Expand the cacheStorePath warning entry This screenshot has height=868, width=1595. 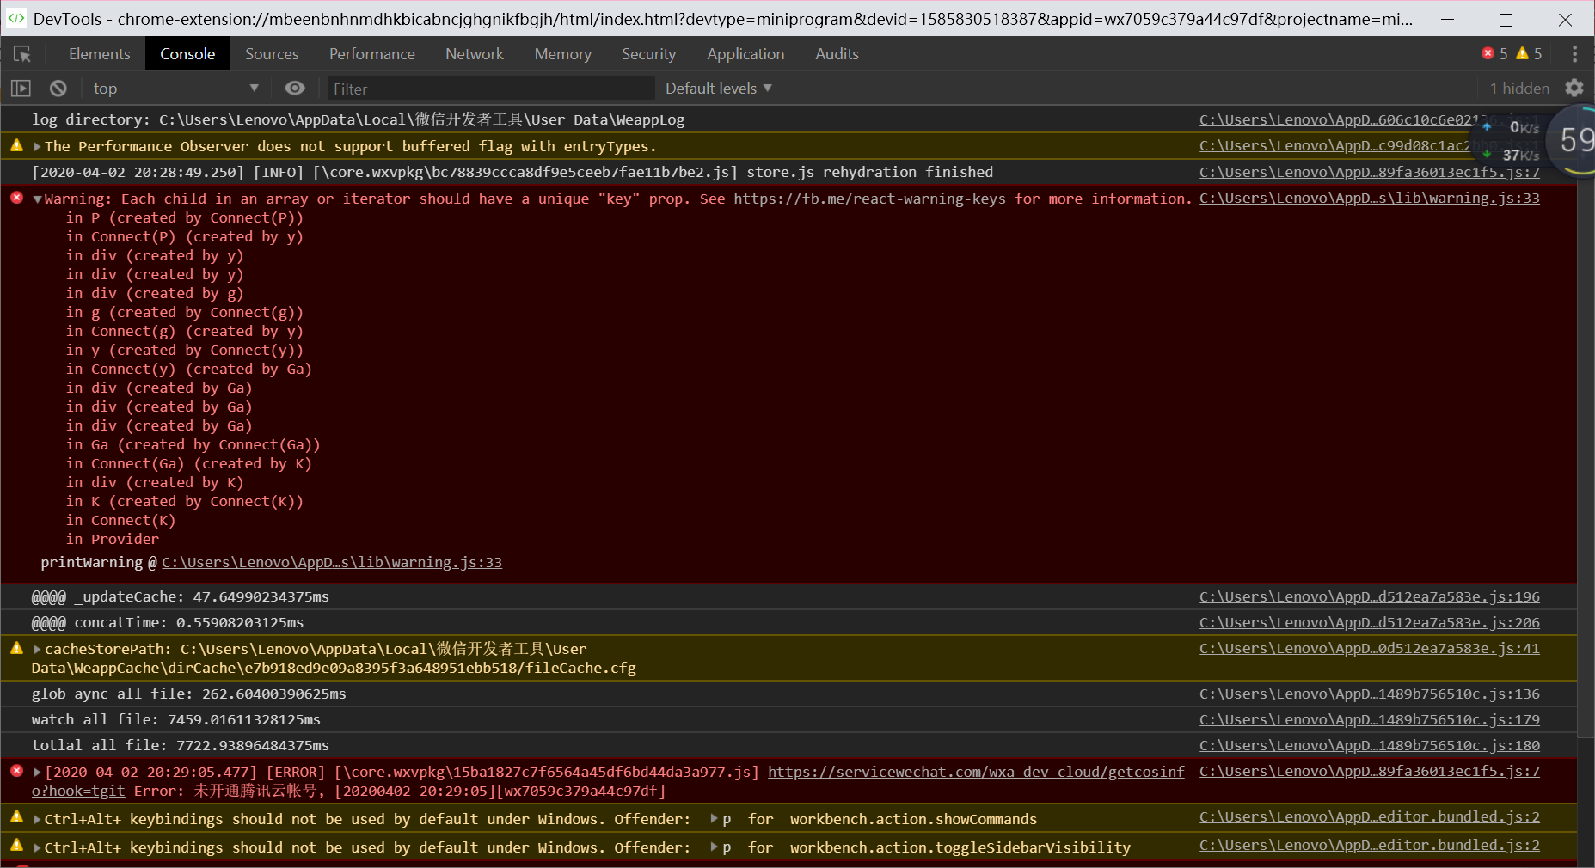(37, 650)
